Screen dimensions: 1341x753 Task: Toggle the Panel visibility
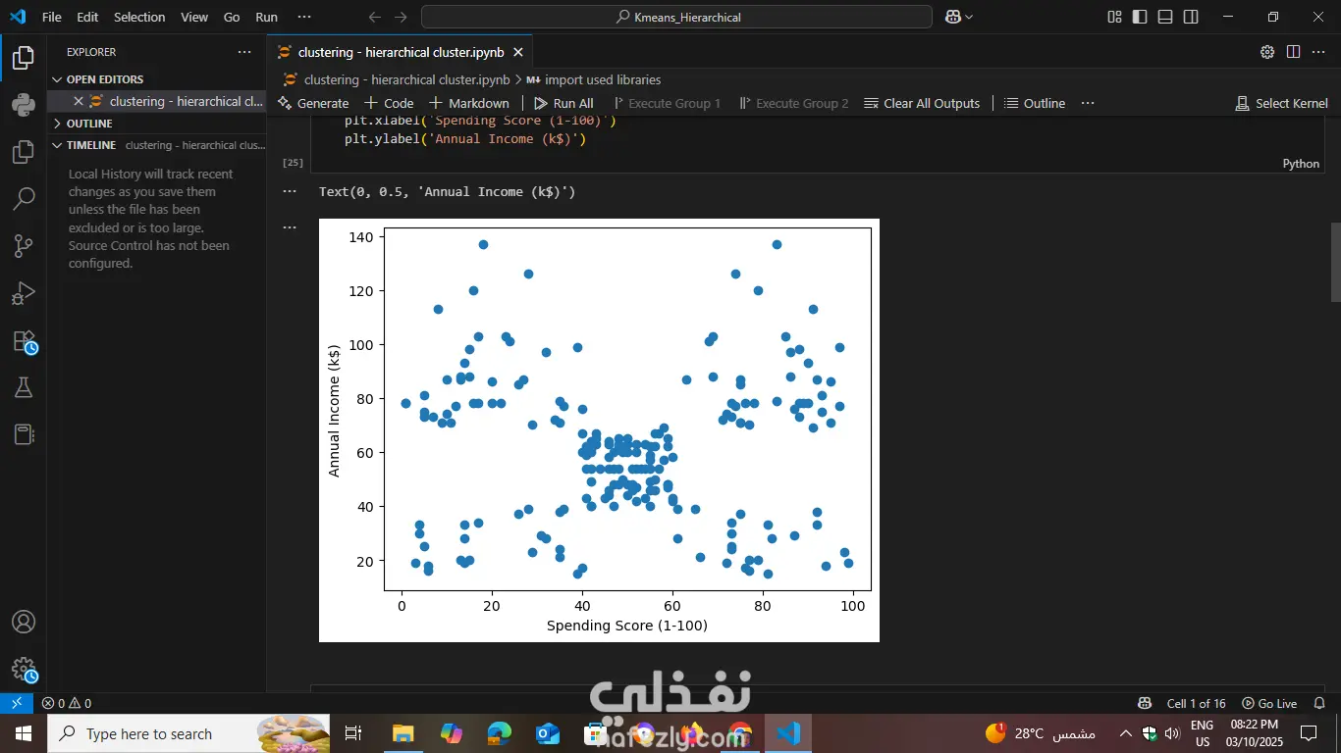point(1163,17)
